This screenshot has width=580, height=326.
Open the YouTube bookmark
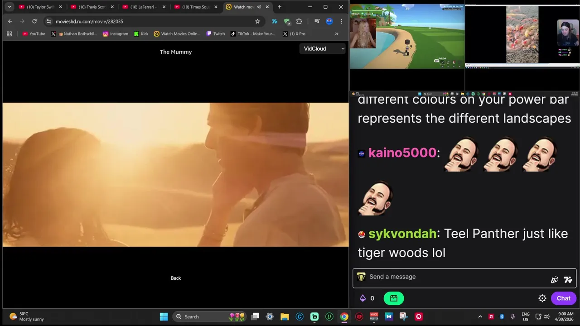(x=34, y=34)
